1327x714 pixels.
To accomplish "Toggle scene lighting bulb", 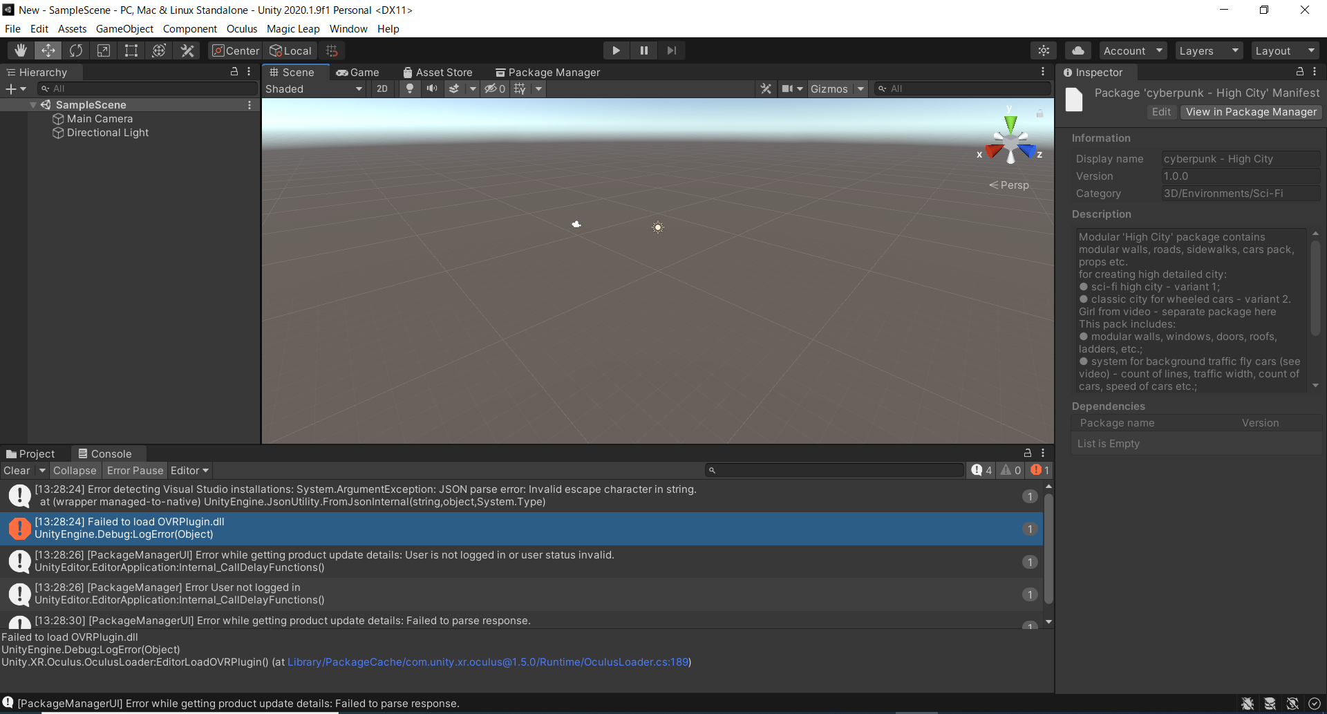I will tap(410, 88).
